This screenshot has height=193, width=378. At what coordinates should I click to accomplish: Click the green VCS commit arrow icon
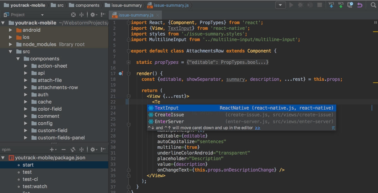[340, 5]
